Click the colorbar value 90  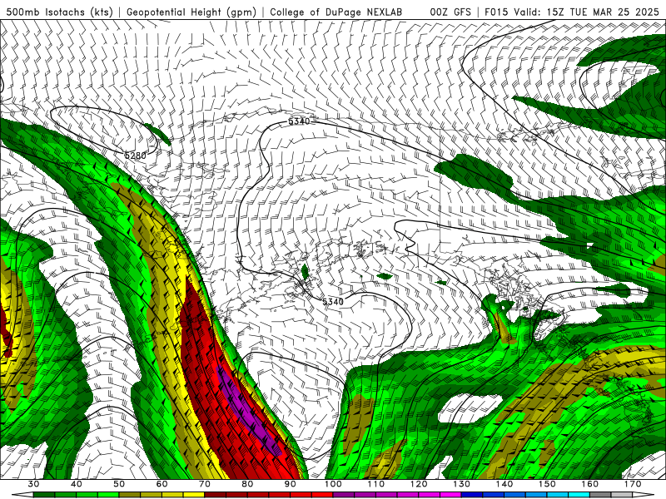(291, 484)
